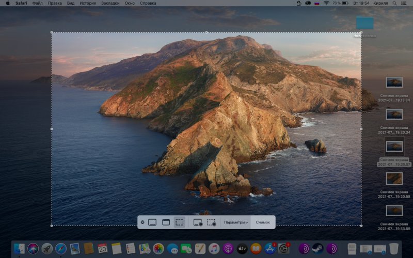The height and width of the screenshot is (258, 413).
Task: Open Finder from the Dock
Action: tap(19, 249)
